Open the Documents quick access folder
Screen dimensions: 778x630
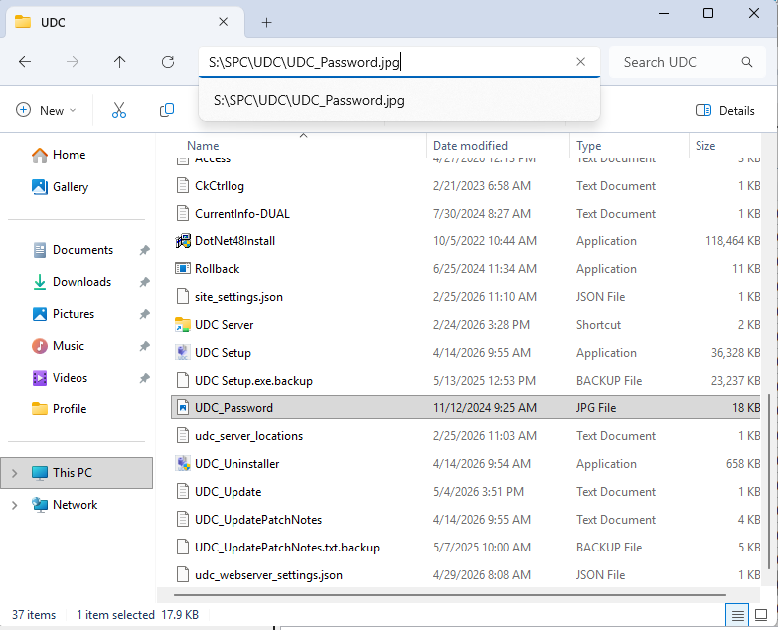pyautogui.click(x=74, y=250)
